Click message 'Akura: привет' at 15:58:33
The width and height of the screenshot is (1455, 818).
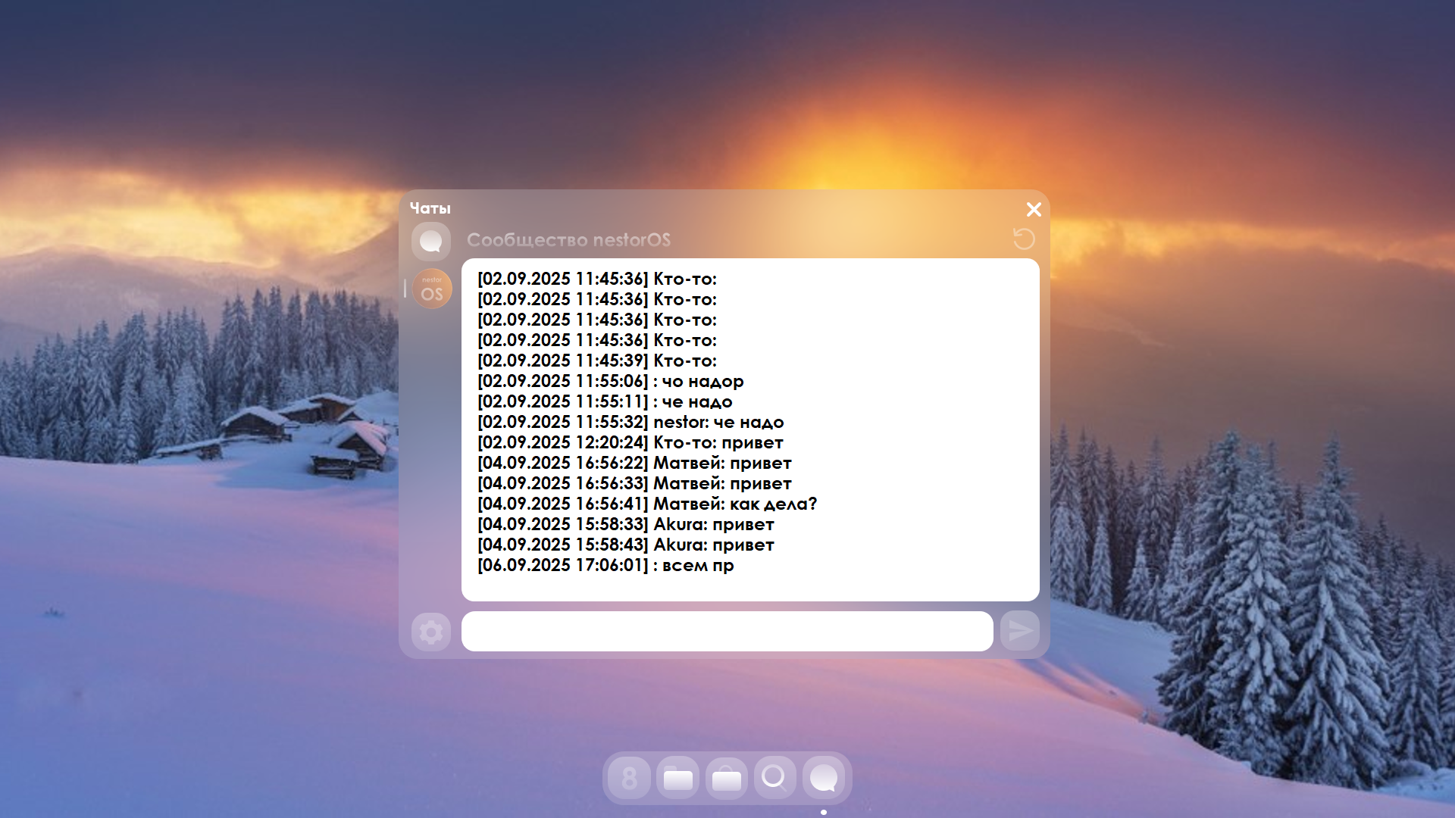click(626, 524)
